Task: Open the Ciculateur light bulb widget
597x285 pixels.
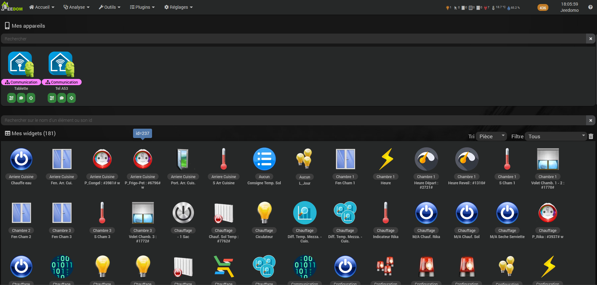Action: [264, 213]
